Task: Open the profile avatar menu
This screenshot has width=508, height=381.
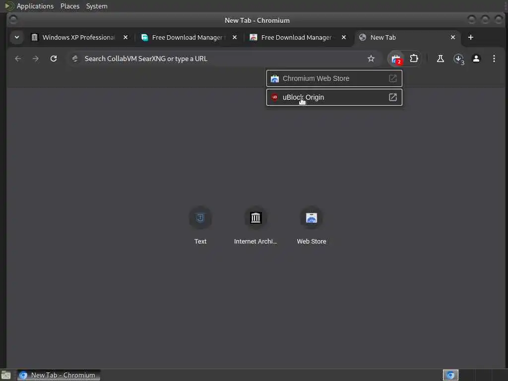Action: (476, 59)
